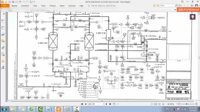
Task: Open the quick access toolbar customize dropdown
Action: [34, 2]
